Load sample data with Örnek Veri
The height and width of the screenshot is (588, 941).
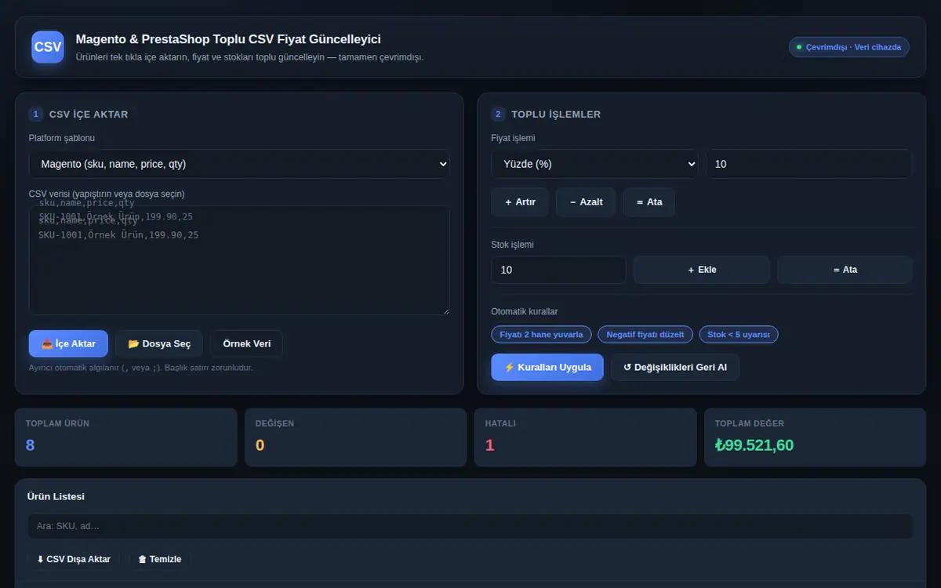coord(246,344)
